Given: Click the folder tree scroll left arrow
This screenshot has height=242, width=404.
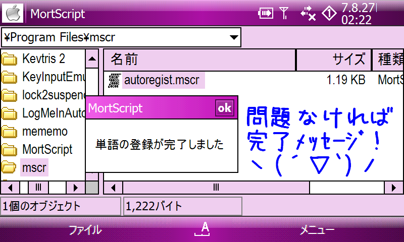Looking at the screenshot, I should [x=10, y=188].
